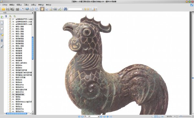
Task: Click the zoom out minus button
Action: pyautogui.click(x=177, y=116)
